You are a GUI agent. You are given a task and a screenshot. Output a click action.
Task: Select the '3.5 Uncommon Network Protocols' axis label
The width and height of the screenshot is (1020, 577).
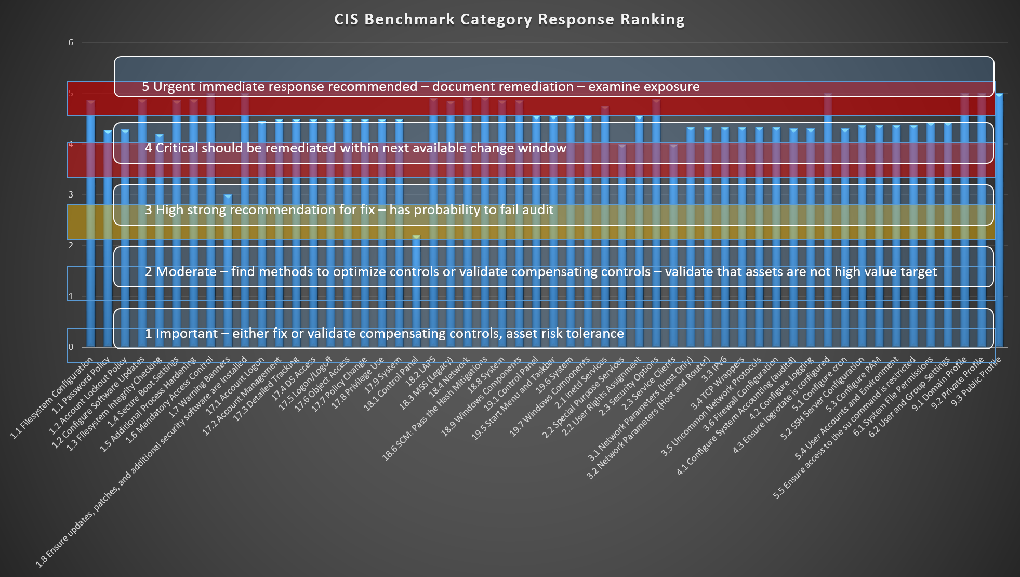coord(711,407)
